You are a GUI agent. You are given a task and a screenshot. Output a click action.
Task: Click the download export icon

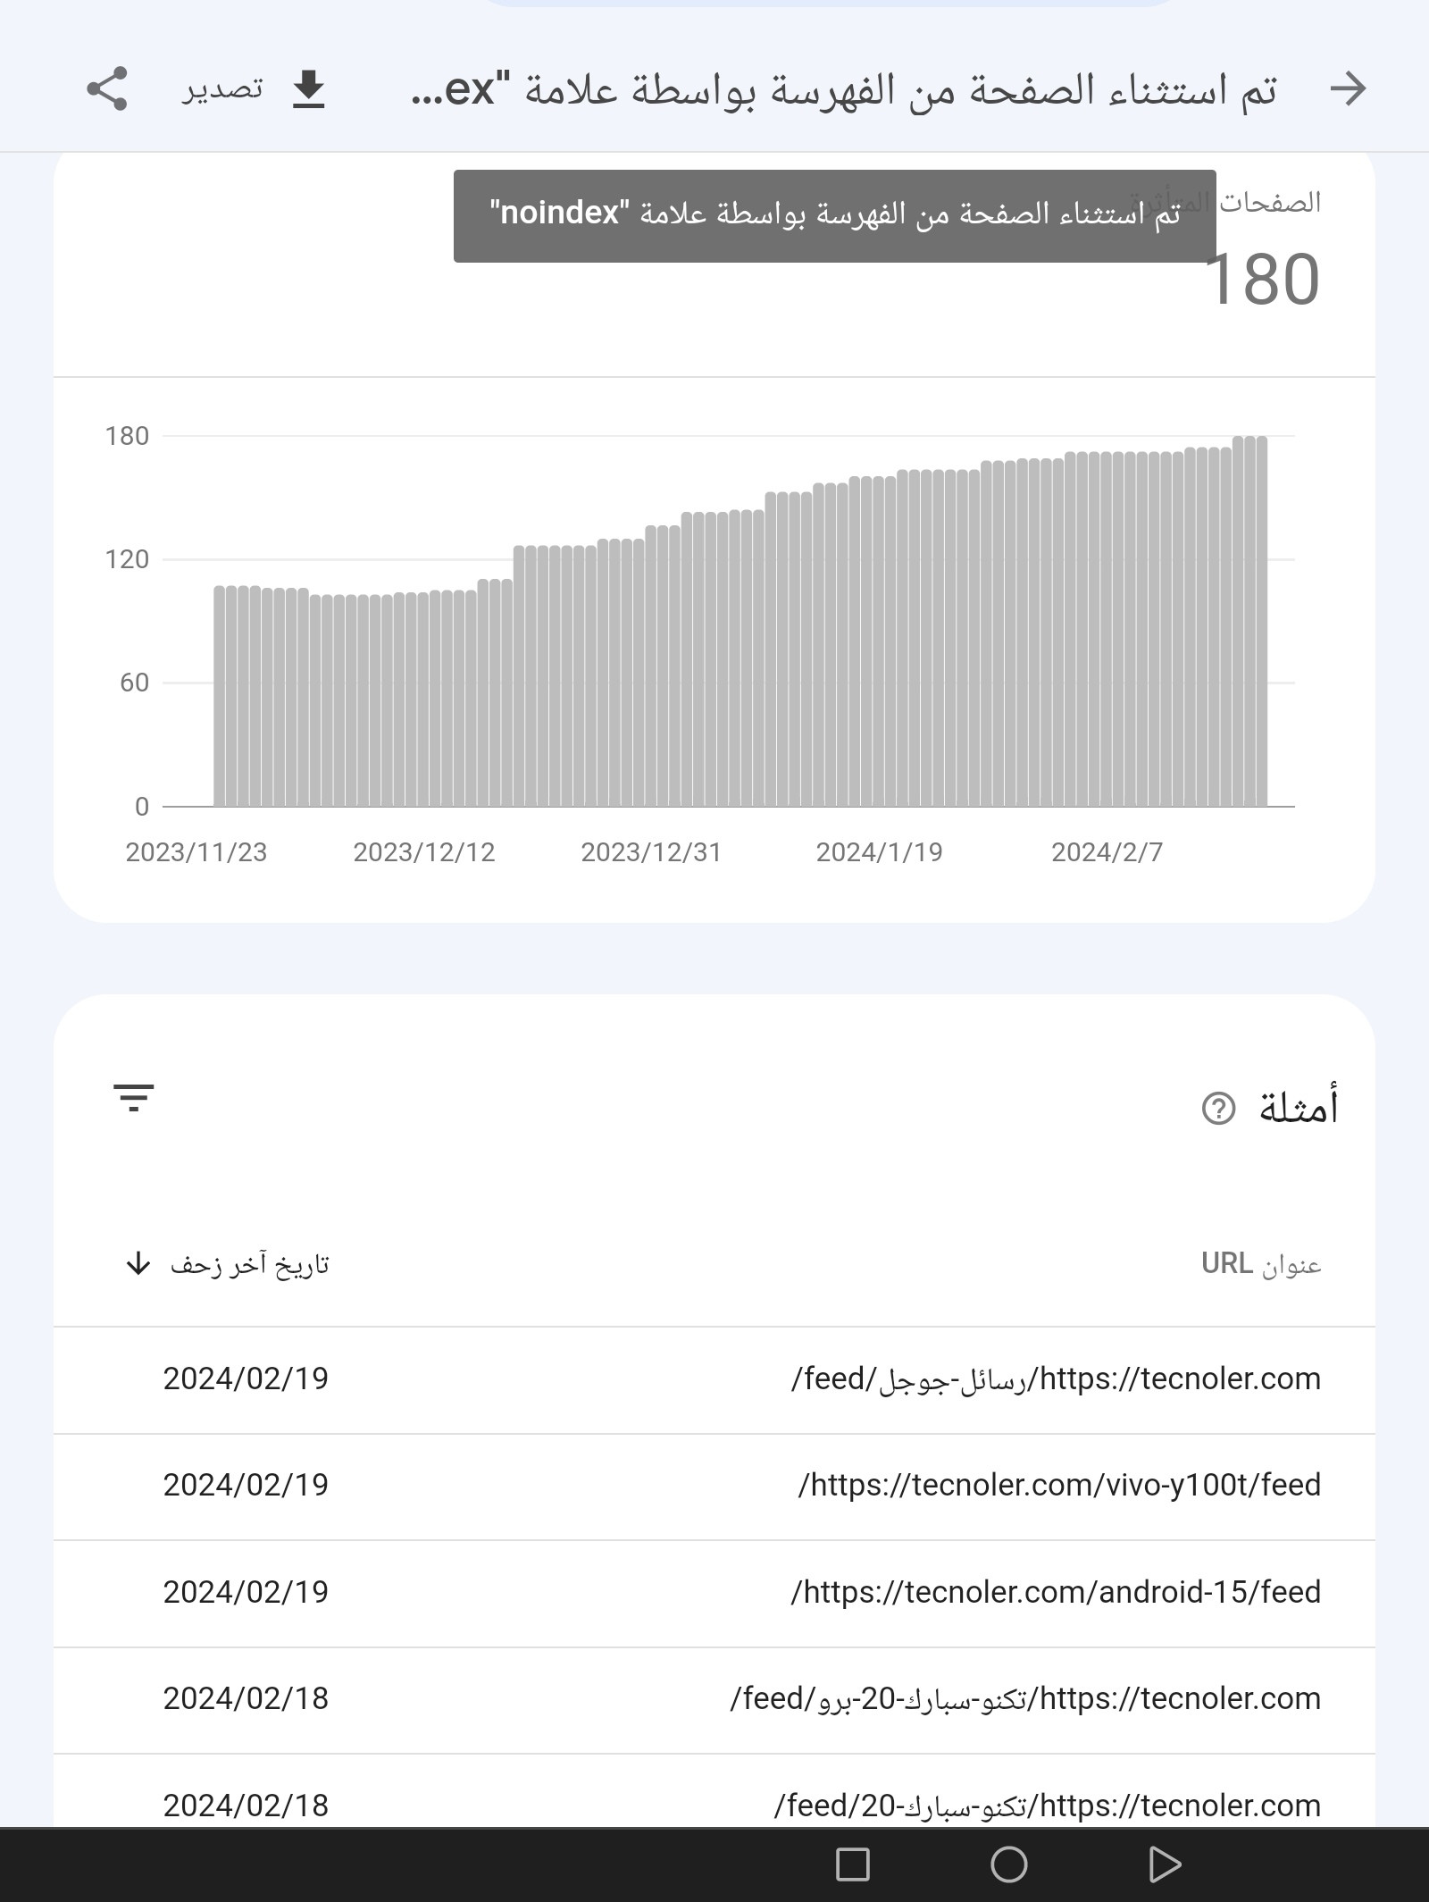(309, 88)
